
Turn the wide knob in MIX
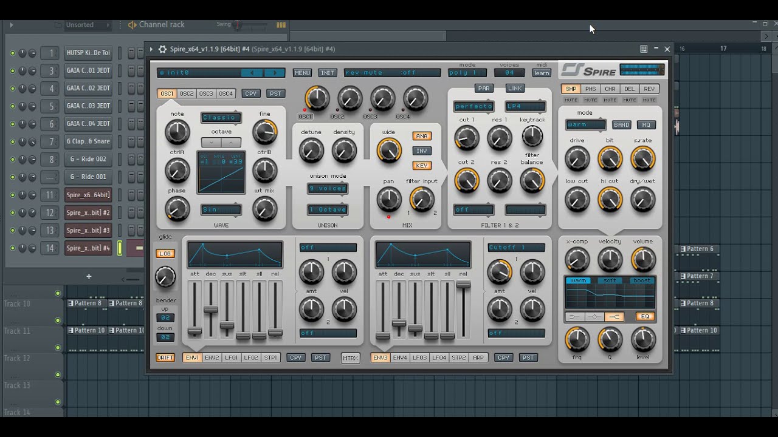389,151
